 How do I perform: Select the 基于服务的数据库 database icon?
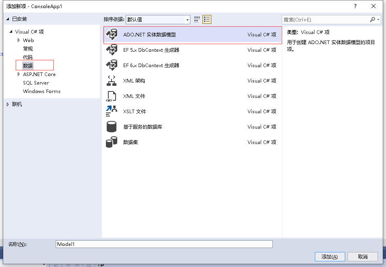click(111, 127)
